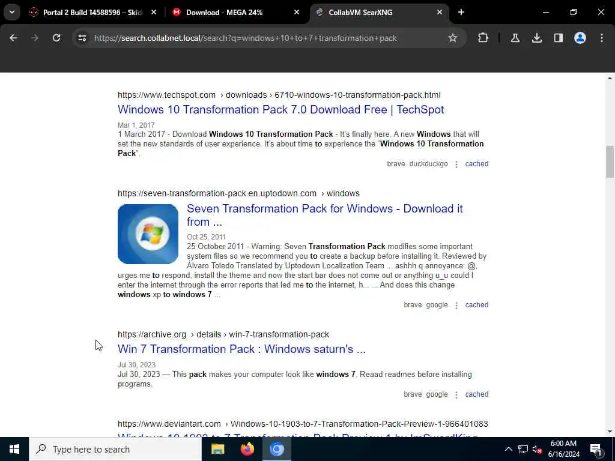Click the page vertical scrollbar thumb
This screenshot has width=615, height=461.
(x=610, y=161)
